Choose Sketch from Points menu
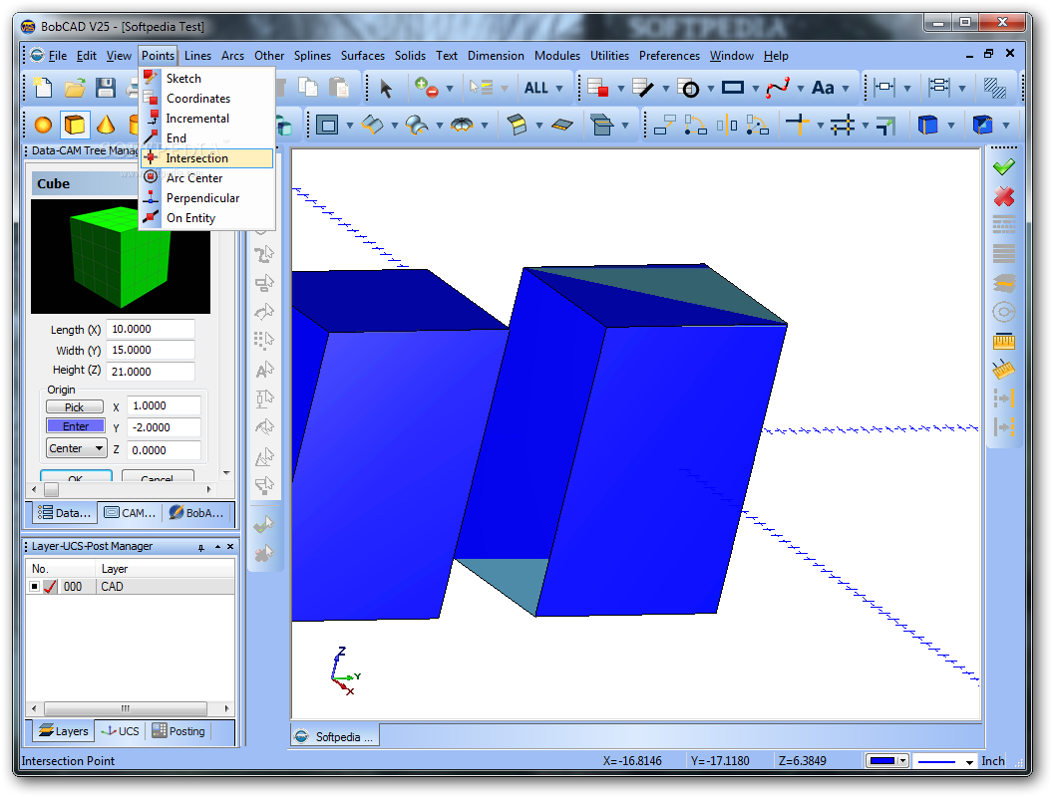The image size is (1053, 797). pos(206,79)
